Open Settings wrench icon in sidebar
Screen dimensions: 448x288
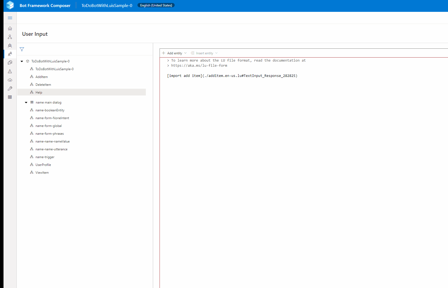click(10, 88)
